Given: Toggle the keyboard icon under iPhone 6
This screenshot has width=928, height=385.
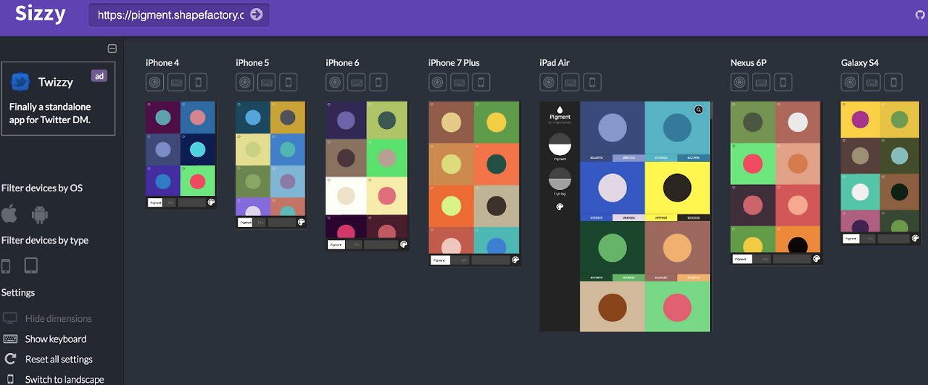Looking at the screenshot, I should 357,82.
